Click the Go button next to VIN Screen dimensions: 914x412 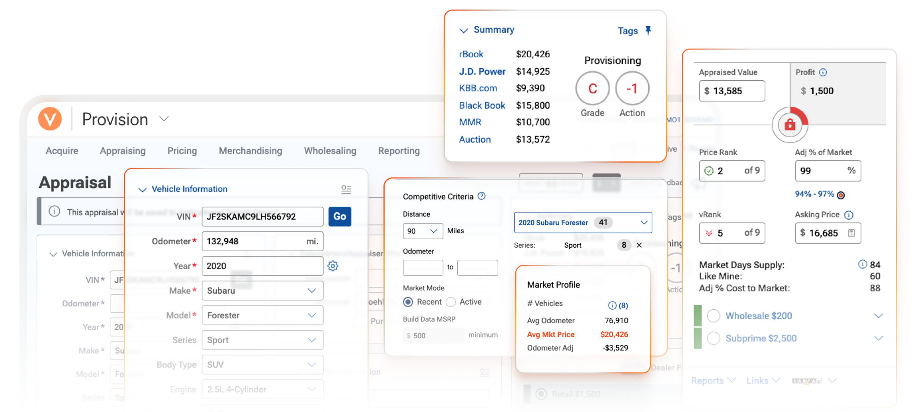click(x=339, y=216)
